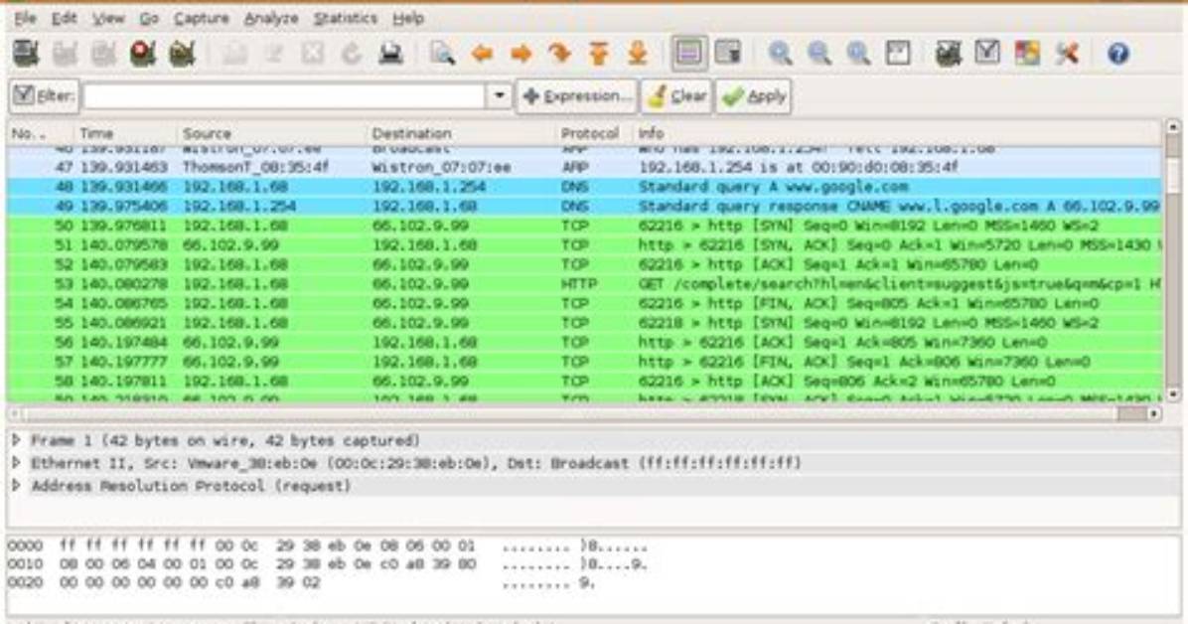Expand the Frame 1 tree node
Viewport: 1188px width, 624px height.
[17, 440]
